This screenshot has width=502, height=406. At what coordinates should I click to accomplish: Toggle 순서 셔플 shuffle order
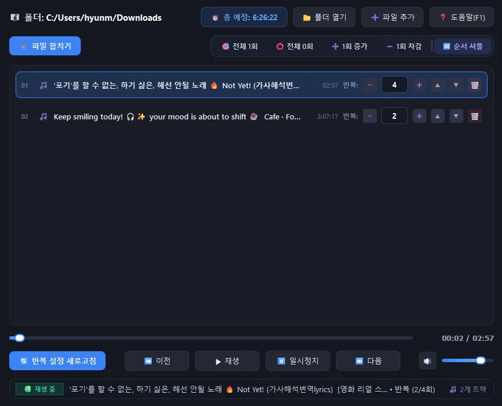click(x=462, y=46)
